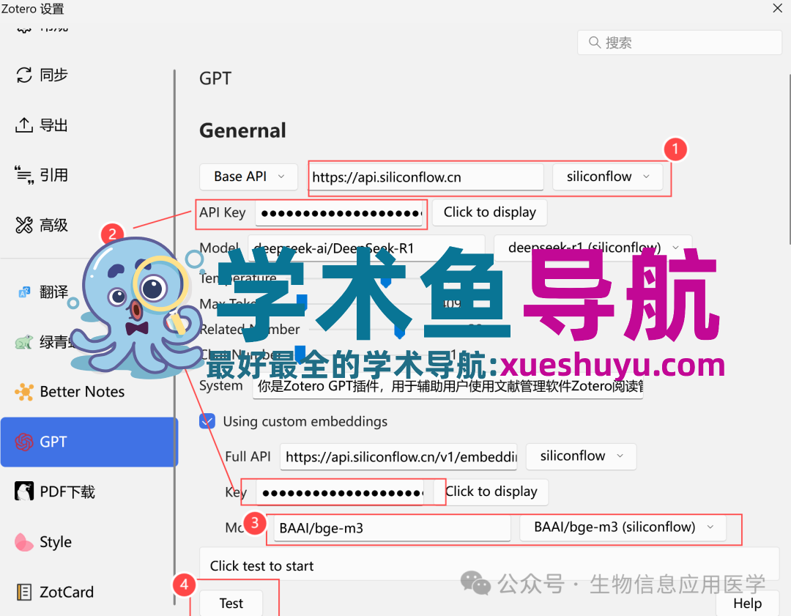Close the Zotero settings window
791x616 pixels.
[x=777, y=8]
